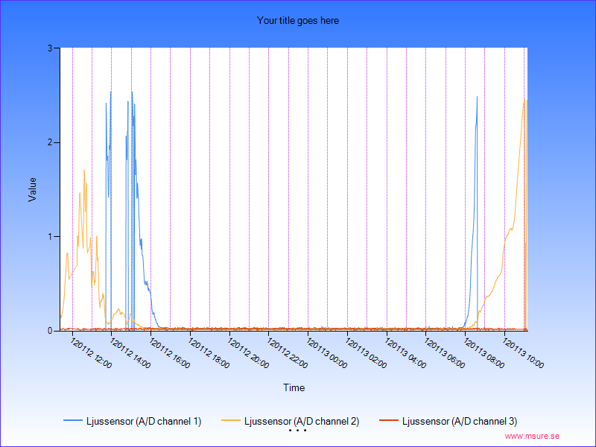Click the red line swatch for channel 3
596x447 pixels.
click(x=389, y=422)
